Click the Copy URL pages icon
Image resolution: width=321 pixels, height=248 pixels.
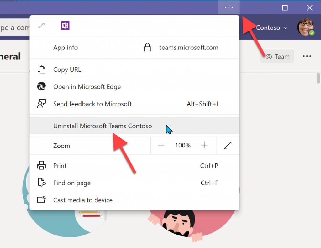click(41, 69)
